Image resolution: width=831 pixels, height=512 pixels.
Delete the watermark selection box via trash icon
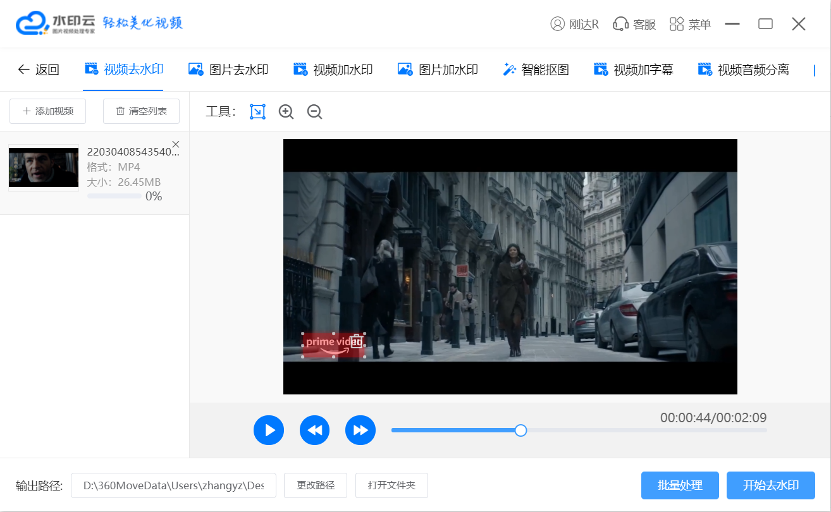pos(357,341)
